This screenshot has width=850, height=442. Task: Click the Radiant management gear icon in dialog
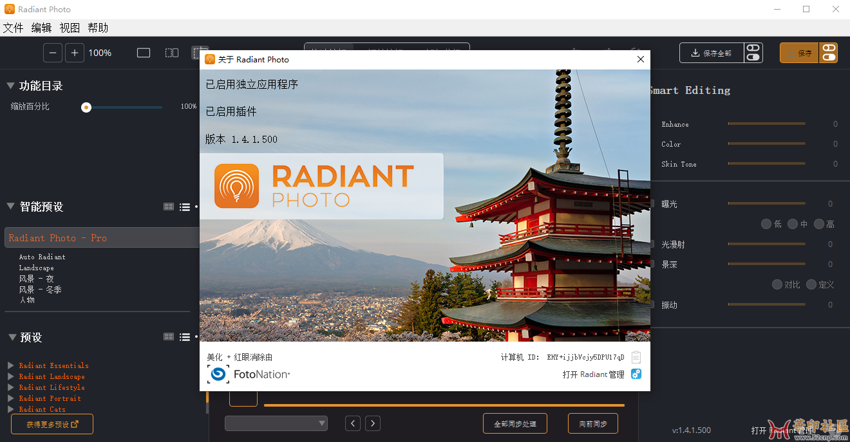636,374
